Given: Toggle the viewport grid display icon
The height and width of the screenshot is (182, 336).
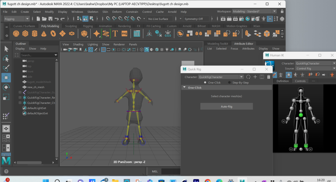Looking at the screenshot, I should 103,50.
